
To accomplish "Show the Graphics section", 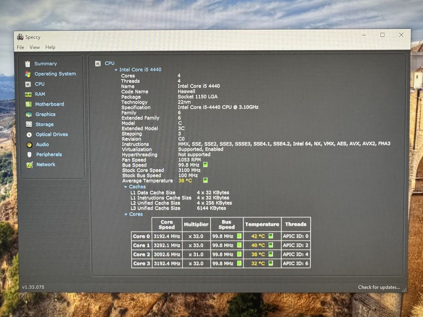I will pyautogui.click(x=45, y=114).
